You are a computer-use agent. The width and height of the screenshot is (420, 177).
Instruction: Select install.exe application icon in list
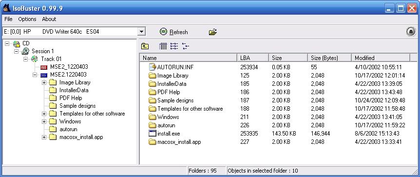(x=153, y=134)
